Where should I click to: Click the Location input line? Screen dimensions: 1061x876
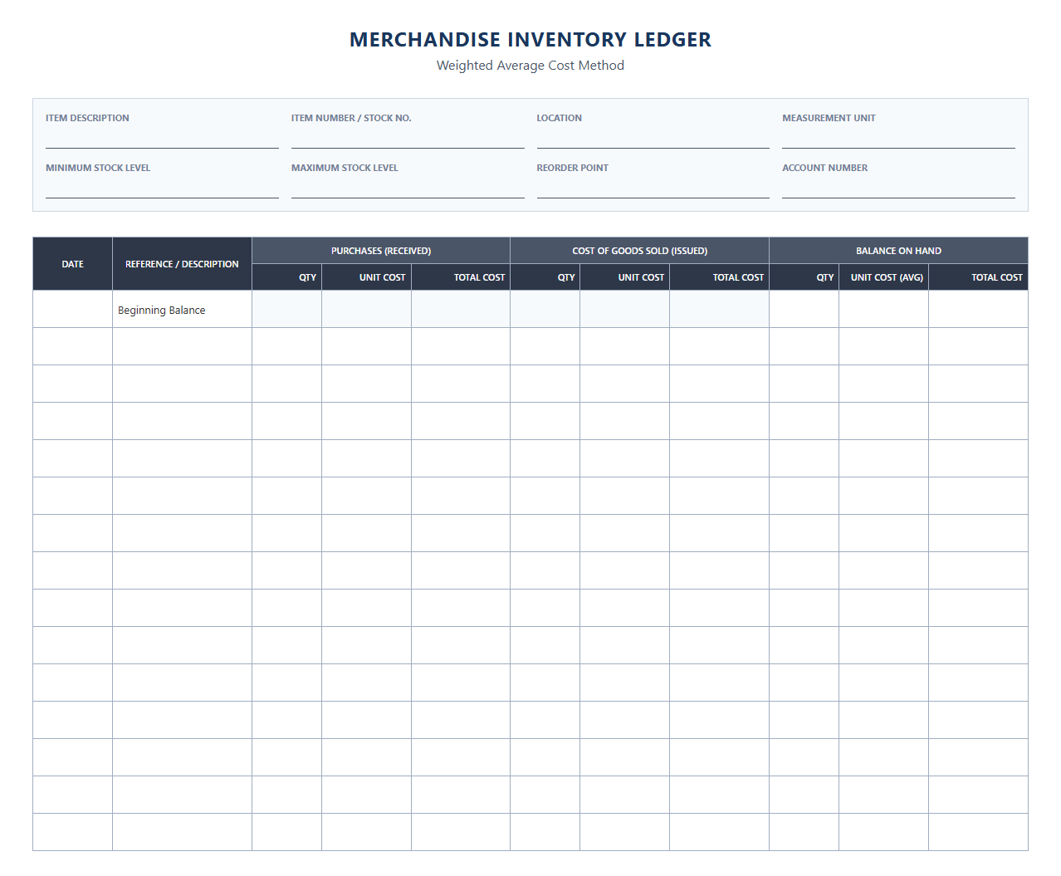point(653,138)
